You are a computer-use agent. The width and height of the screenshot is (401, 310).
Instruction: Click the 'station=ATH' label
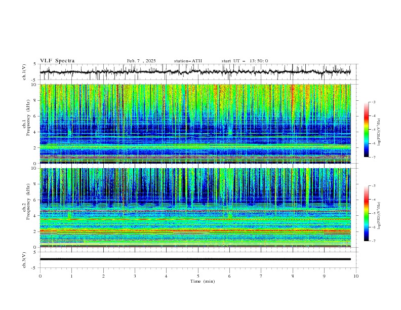(188, 61)
